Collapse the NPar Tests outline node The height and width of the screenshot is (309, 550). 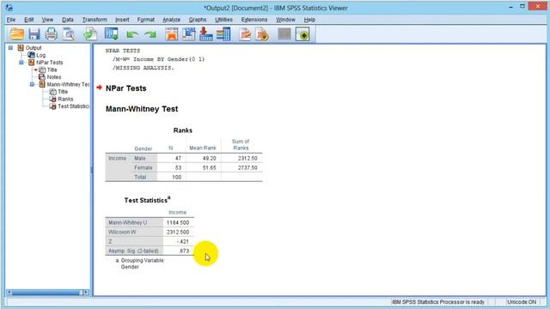21,63
